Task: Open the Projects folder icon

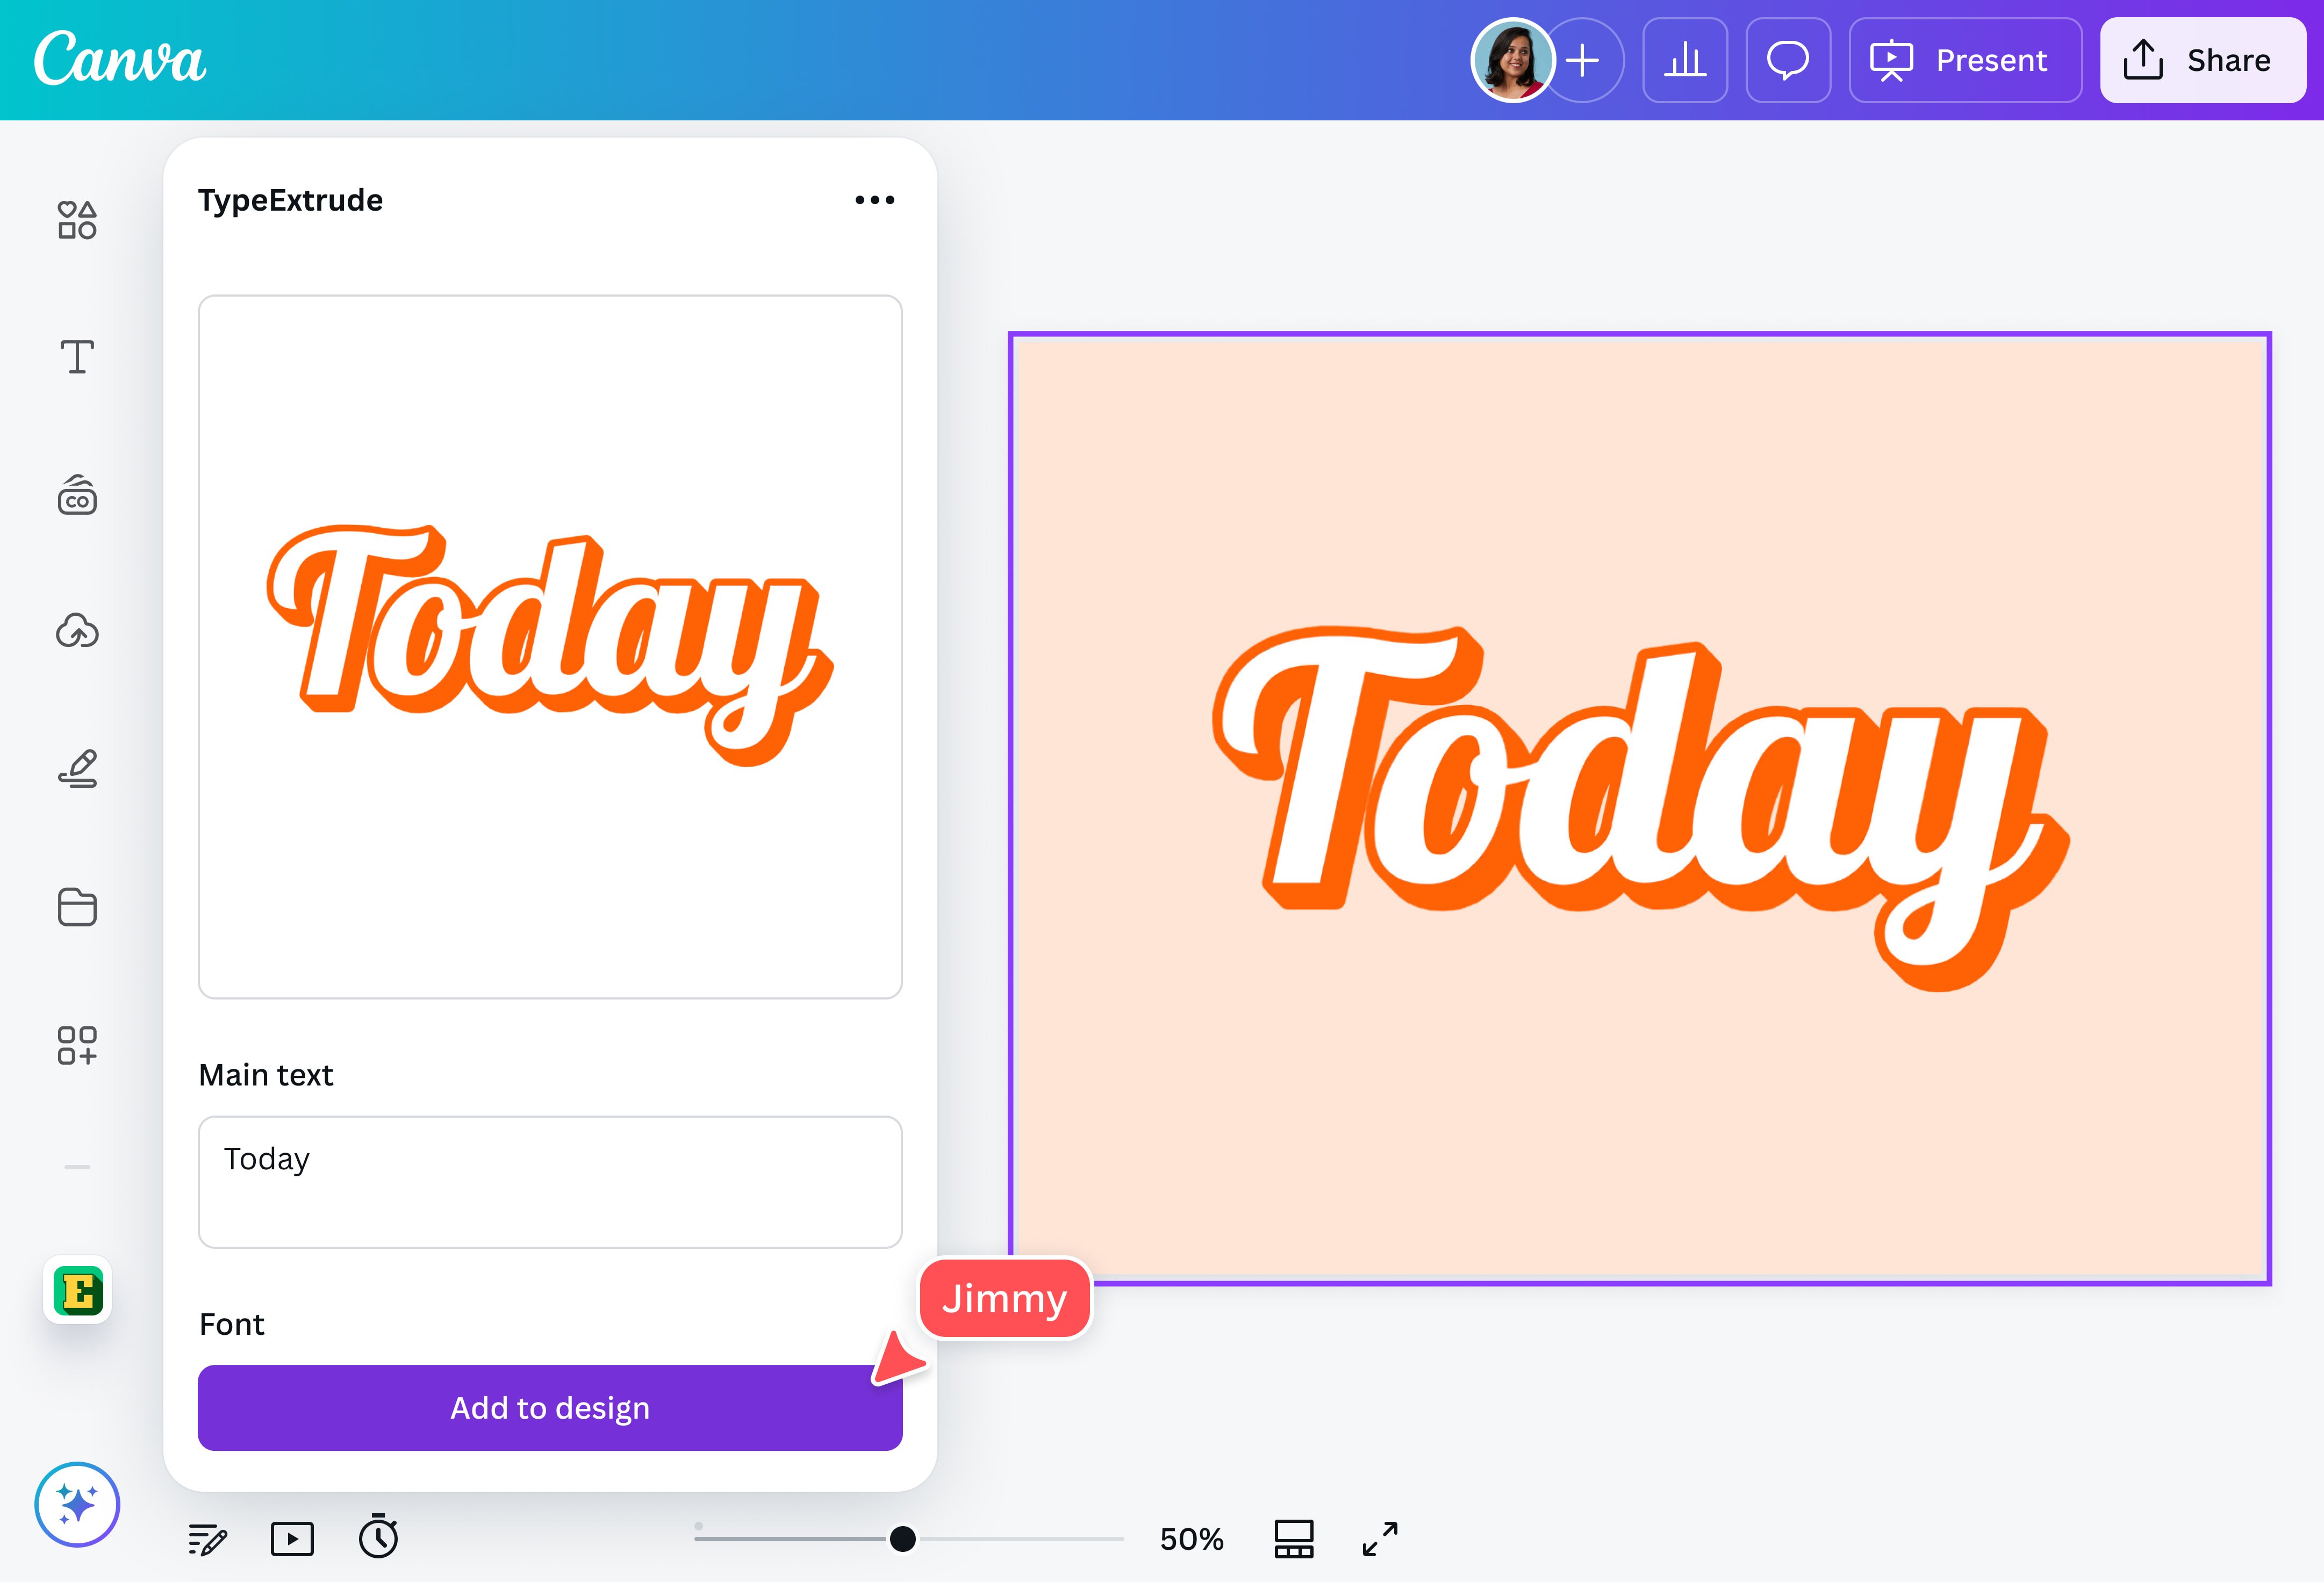Action: 77,907
